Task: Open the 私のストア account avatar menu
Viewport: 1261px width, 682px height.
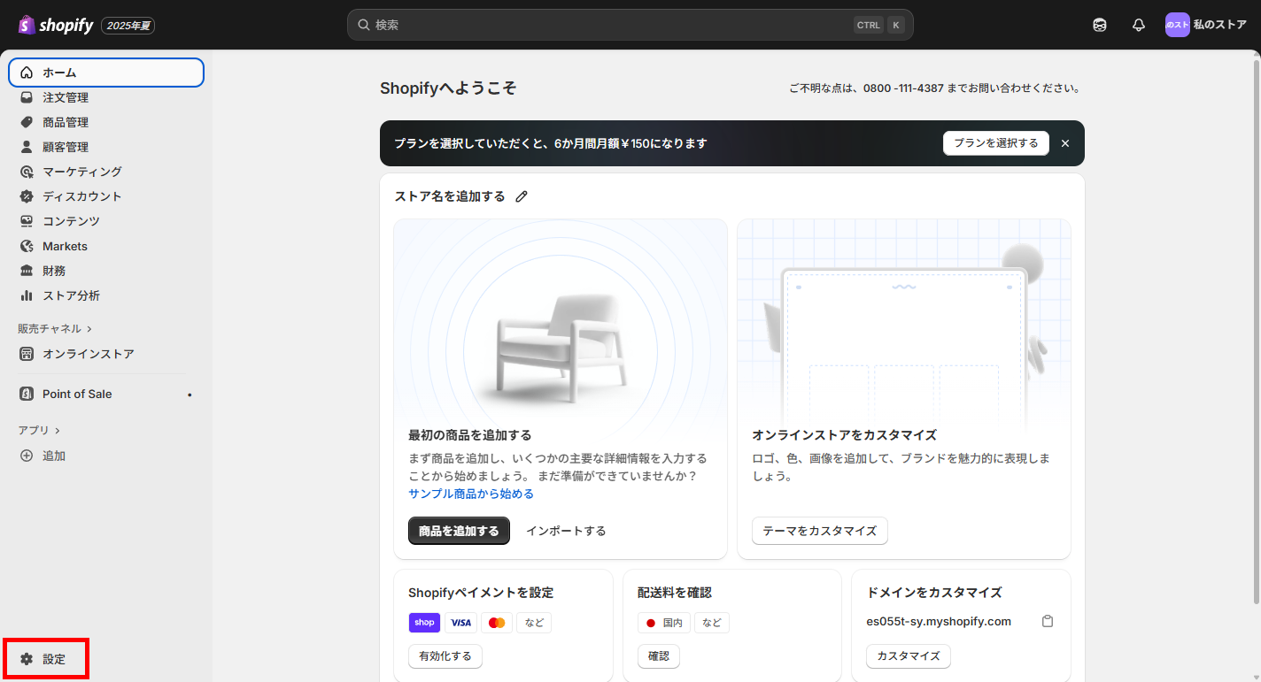Action: coord(1177,25)
